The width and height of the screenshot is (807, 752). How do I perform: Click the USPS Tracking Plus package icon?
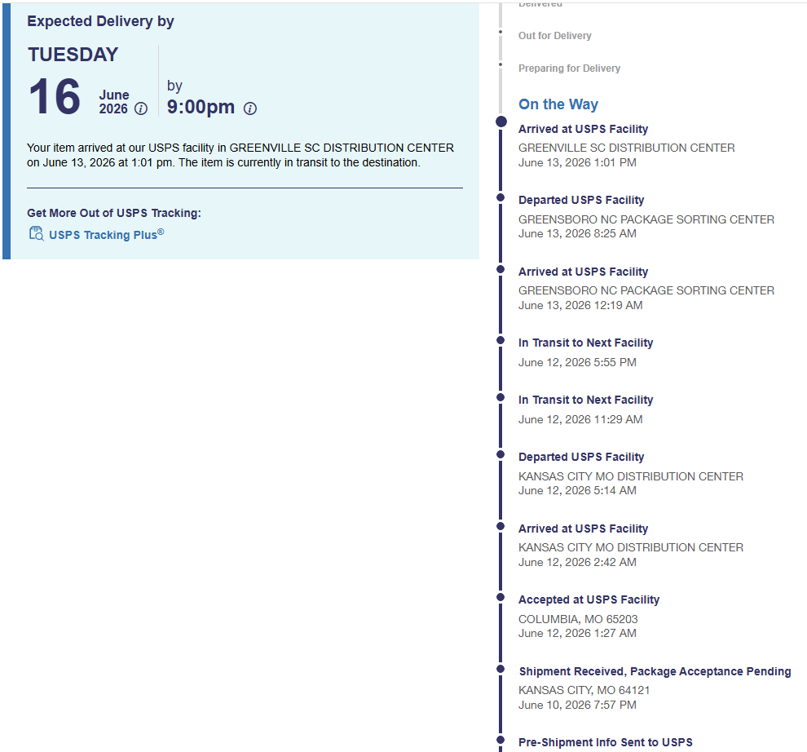click(x=37, y=234)
